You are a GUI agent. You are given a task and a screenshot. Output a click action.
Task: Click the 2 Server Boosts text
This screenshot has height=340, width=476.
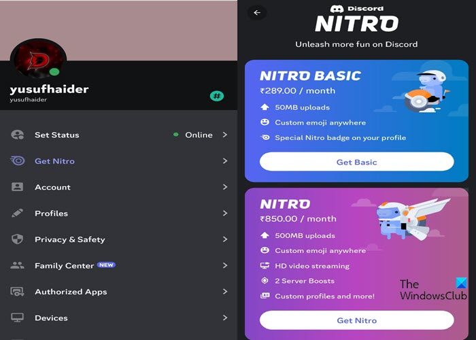[305, 281]
